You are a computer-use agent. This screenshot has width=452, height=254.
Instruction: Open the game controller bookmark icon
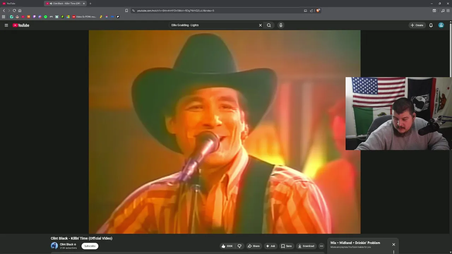[x=51, y=17]
